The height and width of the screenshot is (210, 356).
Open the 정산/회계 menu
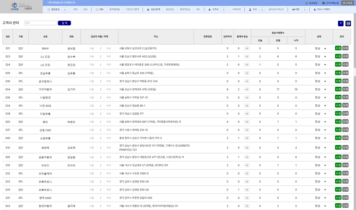(x=154, y=10)
